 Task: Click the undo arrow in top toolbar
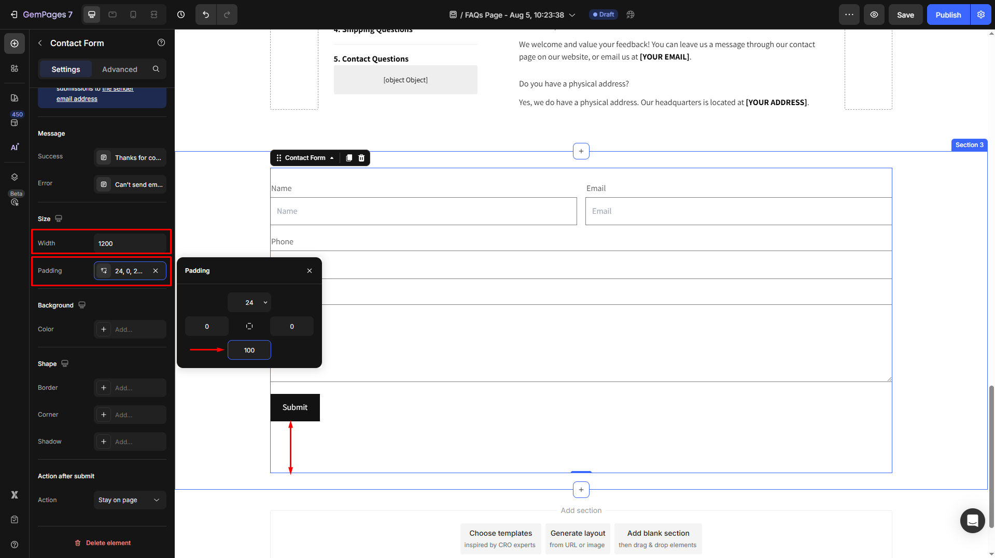pyautogui.click(x=206, y=14)
